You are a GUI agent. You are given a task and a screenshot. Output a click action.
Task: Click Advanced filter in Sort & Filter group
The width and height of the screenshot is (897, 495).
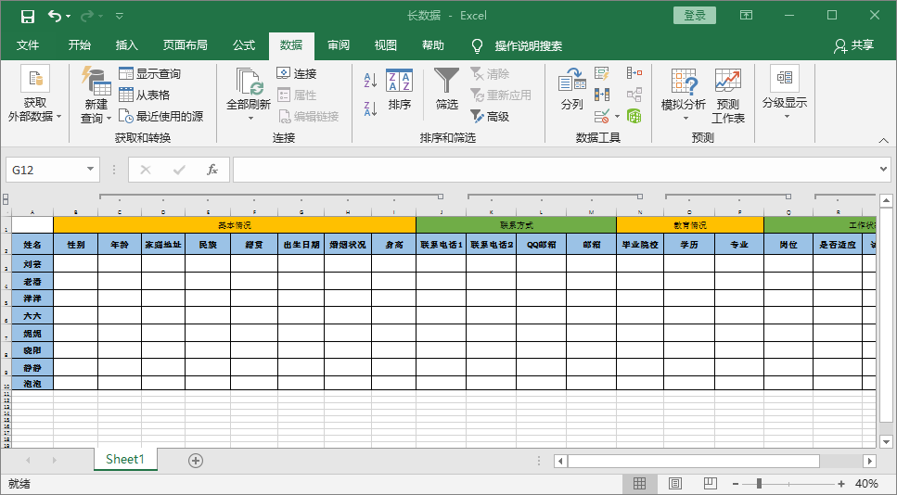coord(490,117)
